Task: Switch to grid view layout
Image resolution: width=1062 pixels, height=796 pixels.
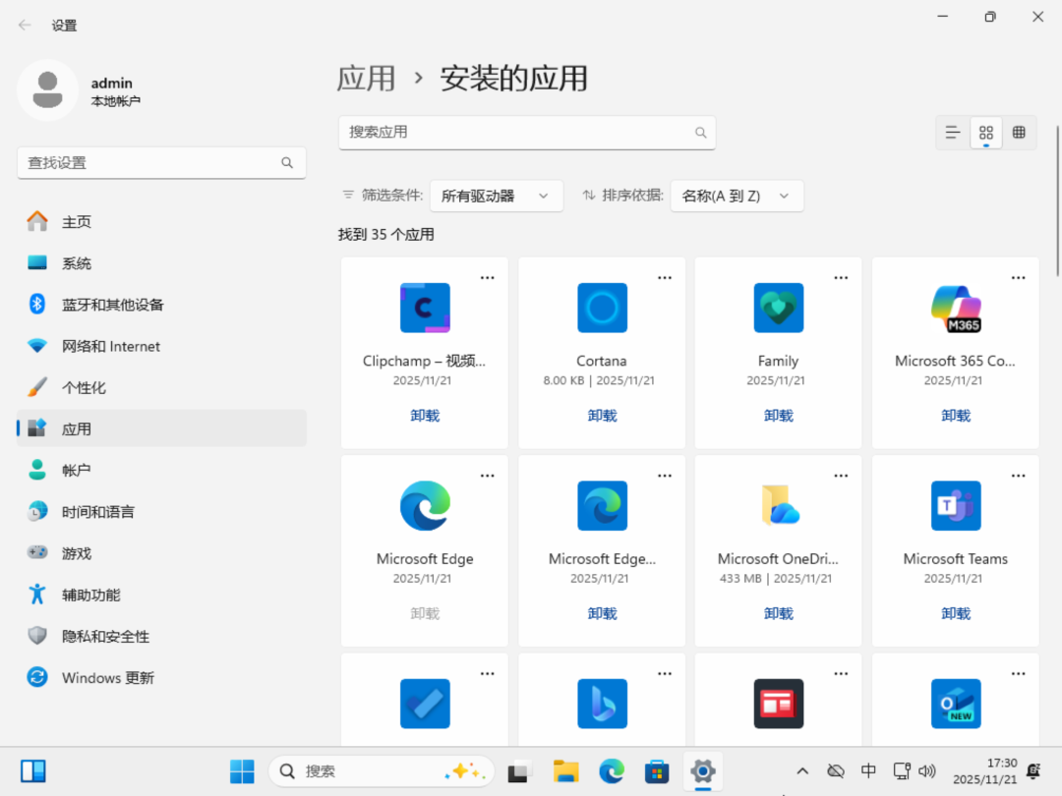Action: (x=986, y=133)
